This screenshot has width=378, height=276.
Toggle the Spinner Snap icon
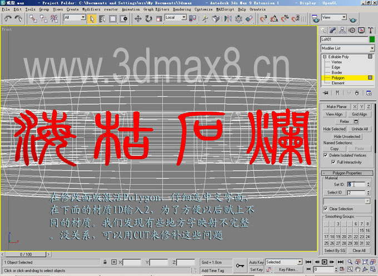[295, 18]
